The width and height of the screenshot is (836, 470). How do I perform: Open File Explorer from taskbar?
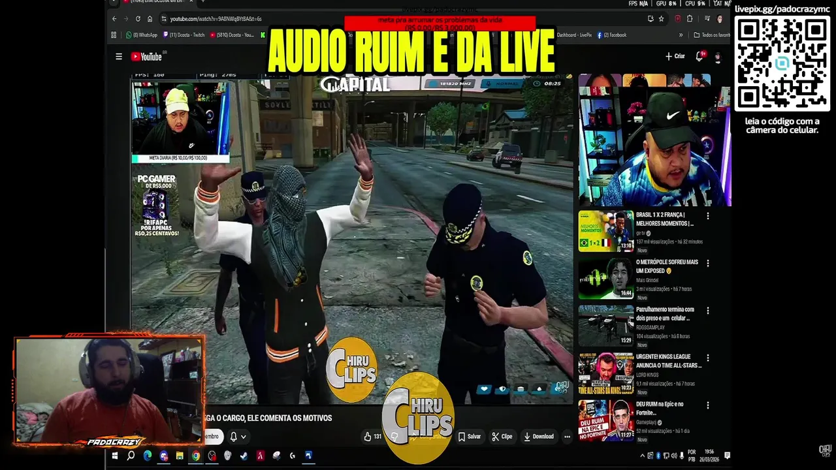coord(179,456)
